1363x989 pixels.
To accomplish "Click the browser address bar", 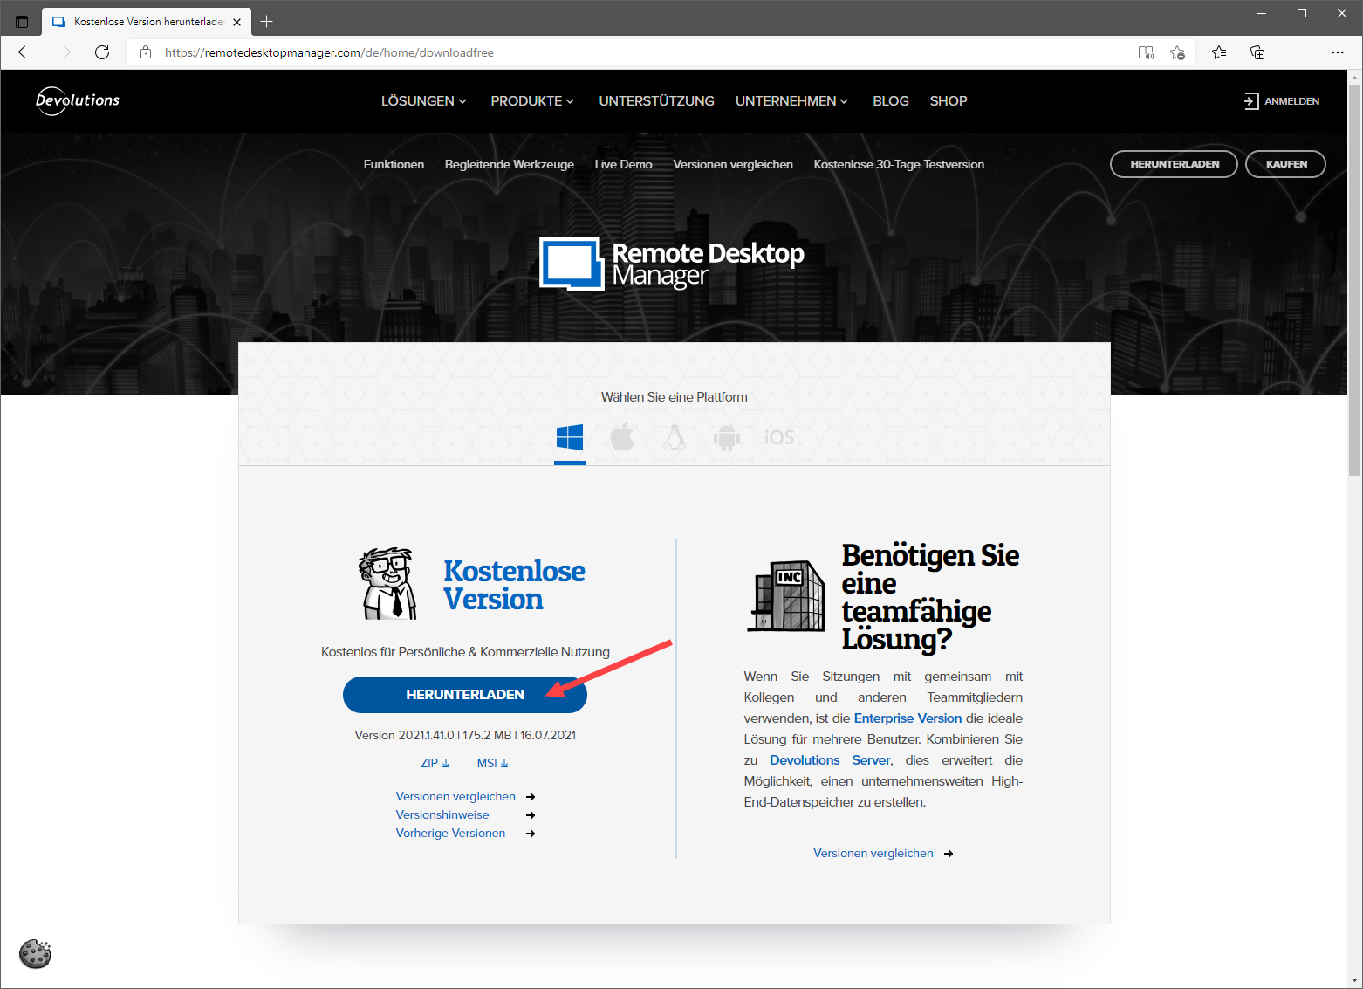I will pos(611,52).
